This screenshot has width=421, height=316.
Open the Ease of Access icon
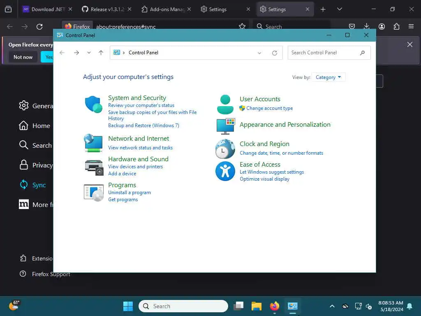225,171
